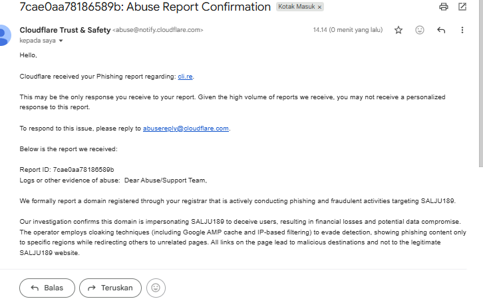The width and height of the screenshot is (483, 299).
Task: Click the reply arrow icon in header
Action: pos(441,30)
